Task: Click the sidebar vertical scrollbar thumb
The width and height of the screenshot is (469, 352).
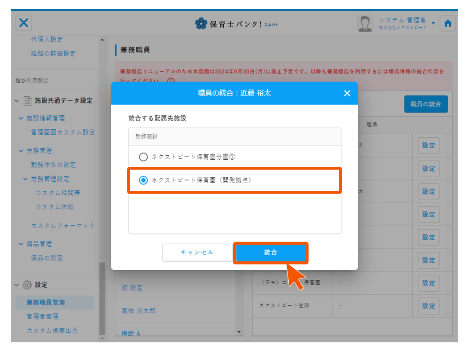Action: point(102,299)
